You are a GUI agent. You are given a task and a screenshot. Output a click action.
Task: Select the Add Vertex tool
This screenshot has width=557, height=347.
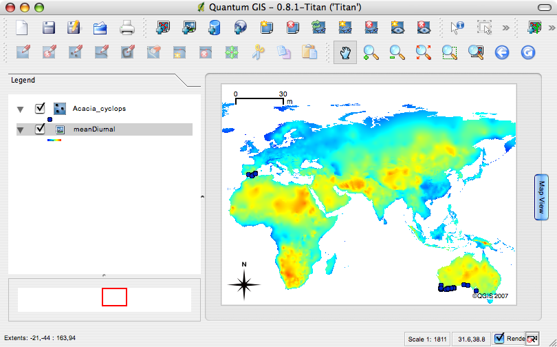point(179,52)
